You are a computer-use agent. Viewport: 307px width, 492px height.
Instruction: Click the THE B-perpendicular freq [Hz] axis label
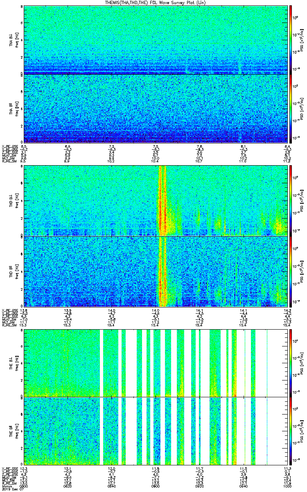(16, 363)
